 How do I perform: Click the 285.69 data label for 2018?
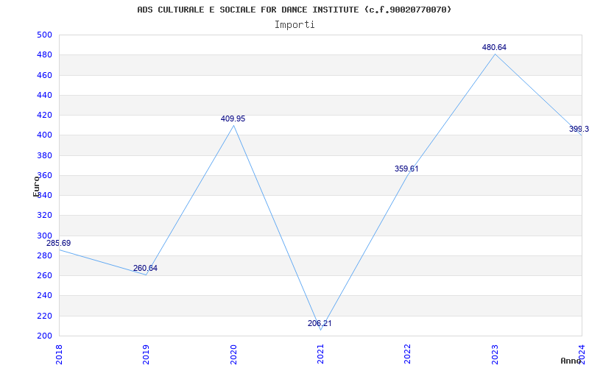point(59,243)
